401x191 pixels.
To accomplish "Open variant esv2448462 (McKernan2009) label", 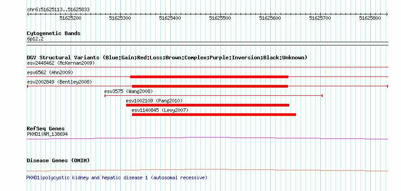I will click(61, 63).
